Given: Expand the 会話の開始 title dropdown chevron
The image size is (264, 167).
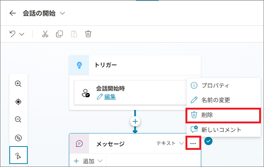Looking at the screenshot, I should 62,13.
